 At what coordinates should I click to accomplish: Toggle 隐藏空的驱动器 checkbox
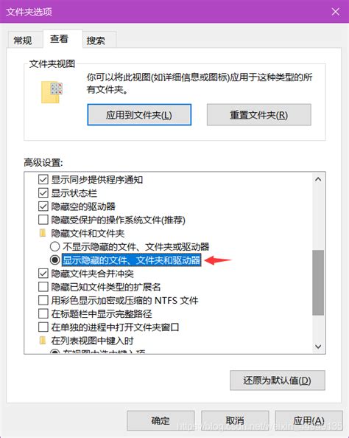click(43, 206)
